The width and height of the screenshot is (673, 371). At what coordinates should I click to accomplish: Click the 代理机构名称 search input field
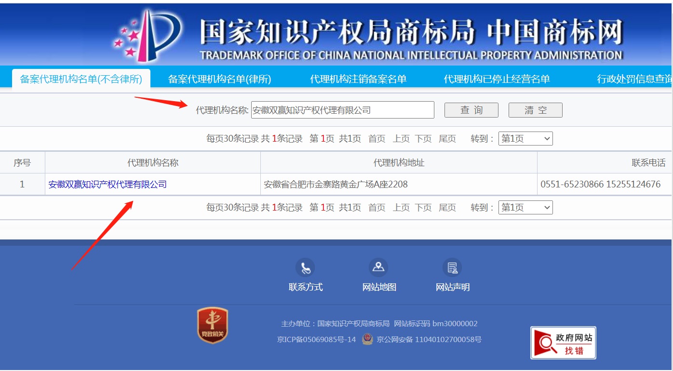tap(343, 110)
